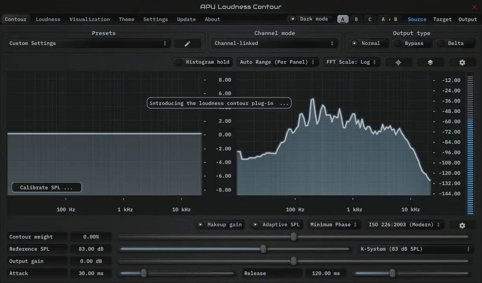The height and width of the screenshot is (283, 482).
Task: Click the Attack 30.00 ms field
Action: (x=91, y=274)
